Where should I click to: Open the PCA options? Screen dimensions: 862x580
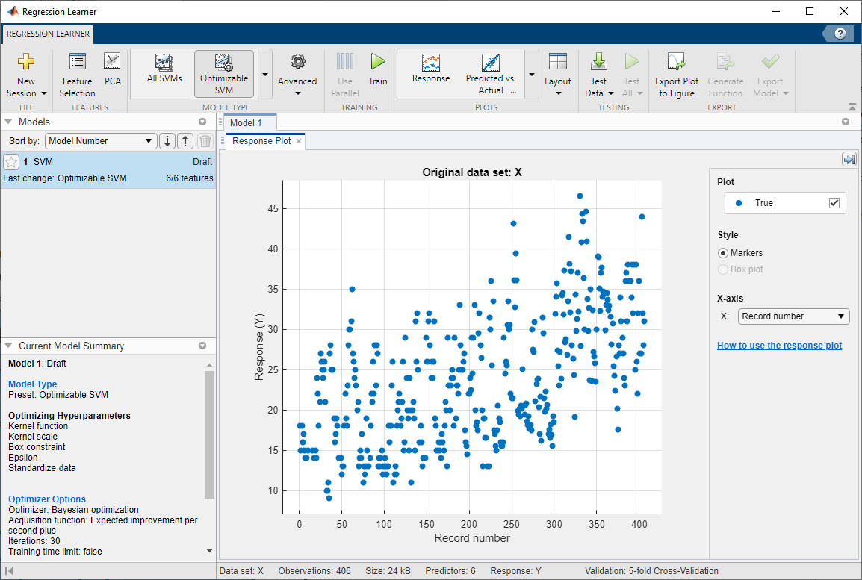[112, 70]
